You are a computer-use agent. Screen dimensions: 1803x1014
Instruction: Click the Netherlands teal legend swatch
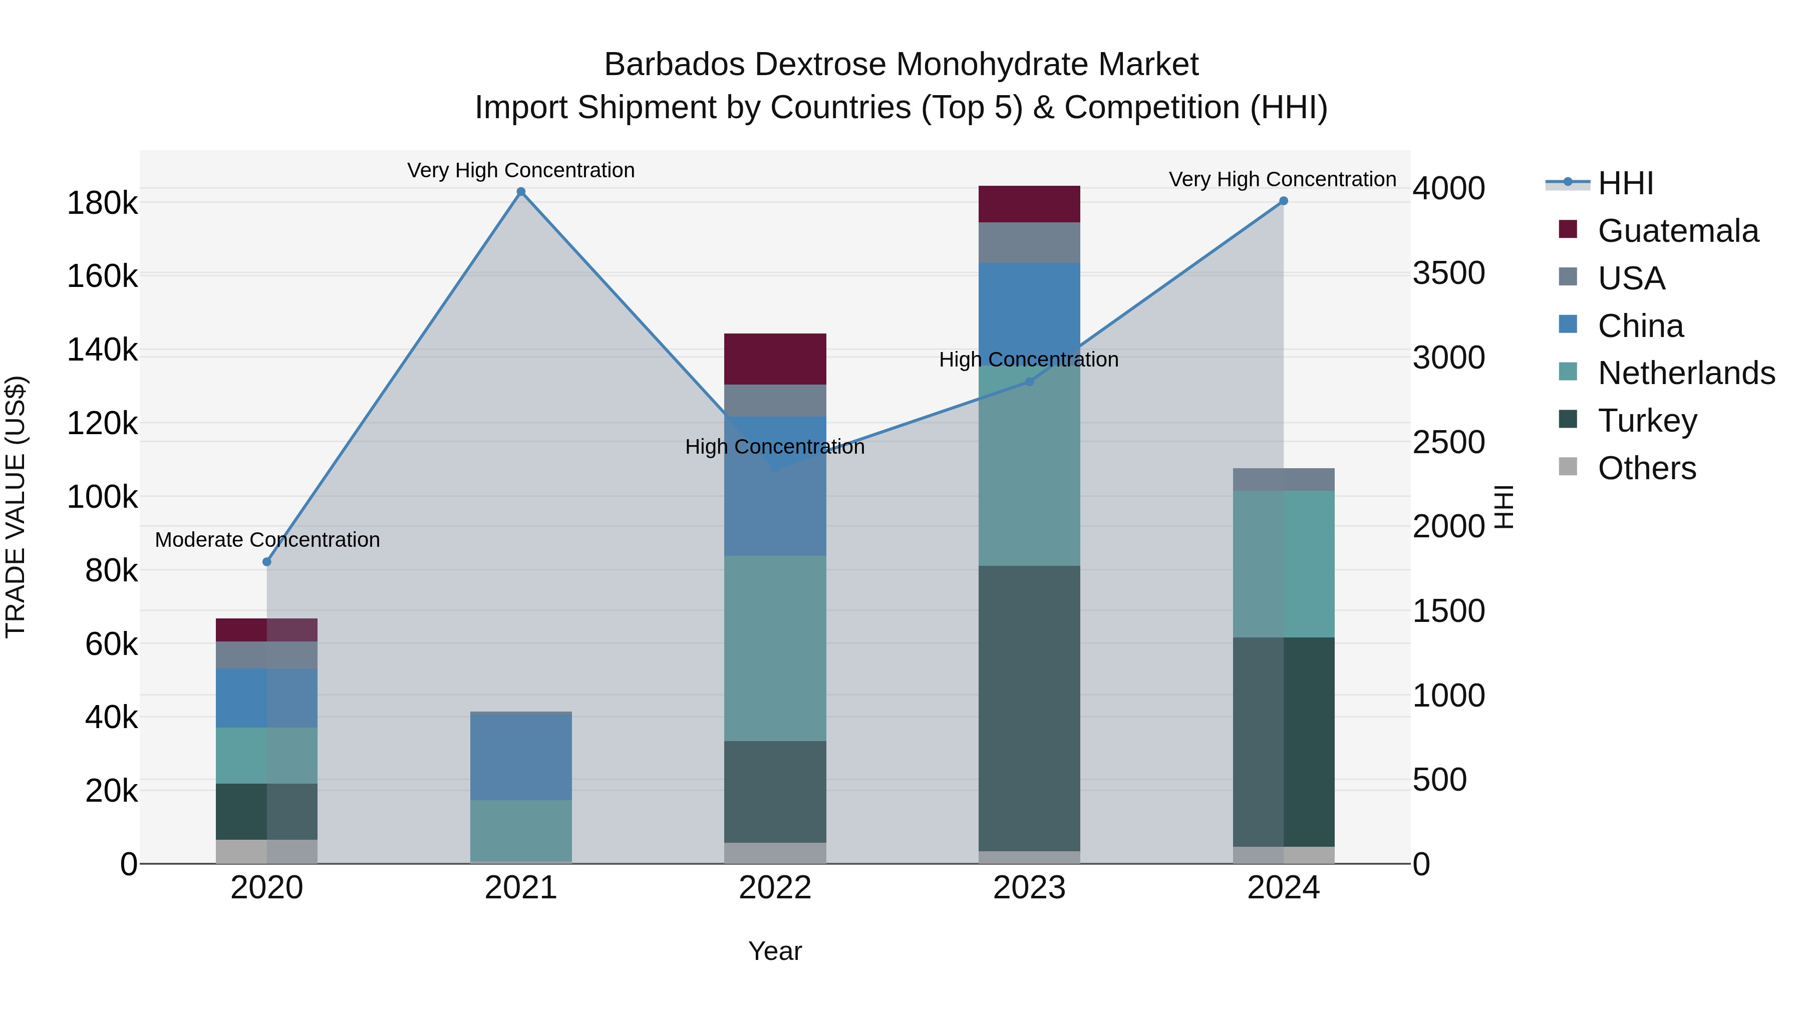pyautogui.click(x=1568, y=372)
